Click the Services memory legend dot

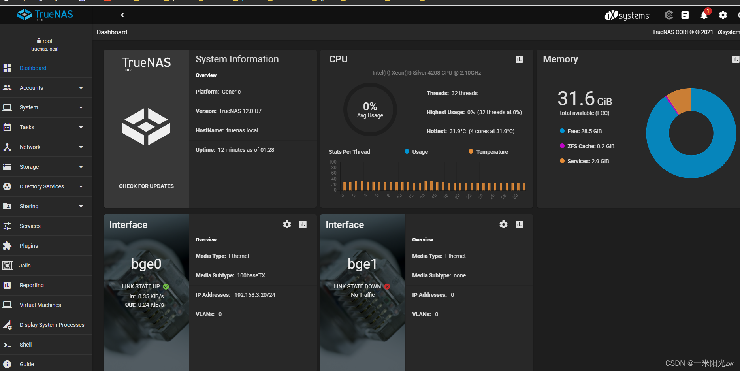[x=562, y=161]
